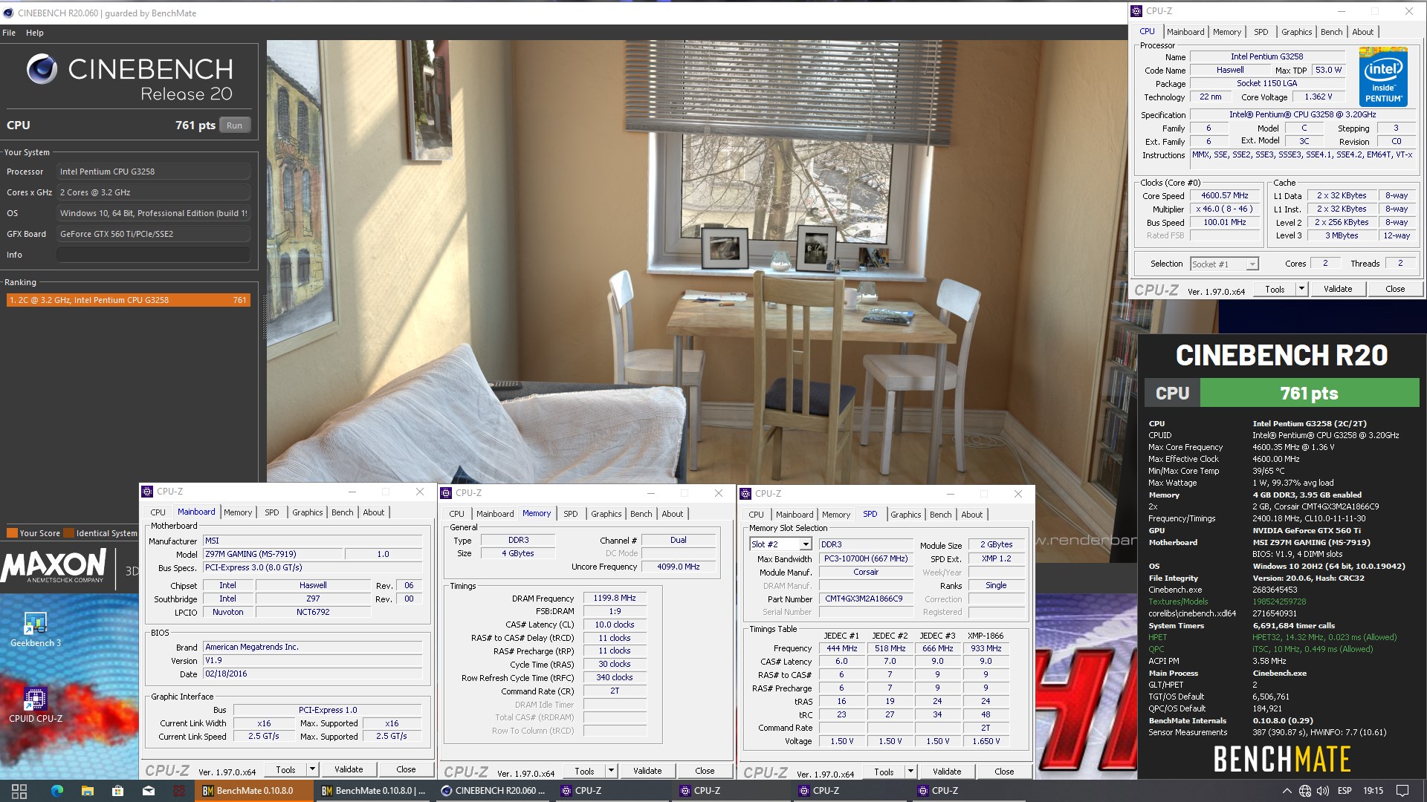Click Validate in top-right CPU-Z window
1427x802 pixels.
pyautogui.click(x=1338, y=289)
